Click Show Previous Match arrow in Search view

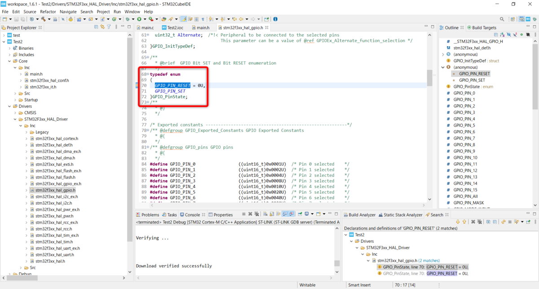tap(464, 222)
